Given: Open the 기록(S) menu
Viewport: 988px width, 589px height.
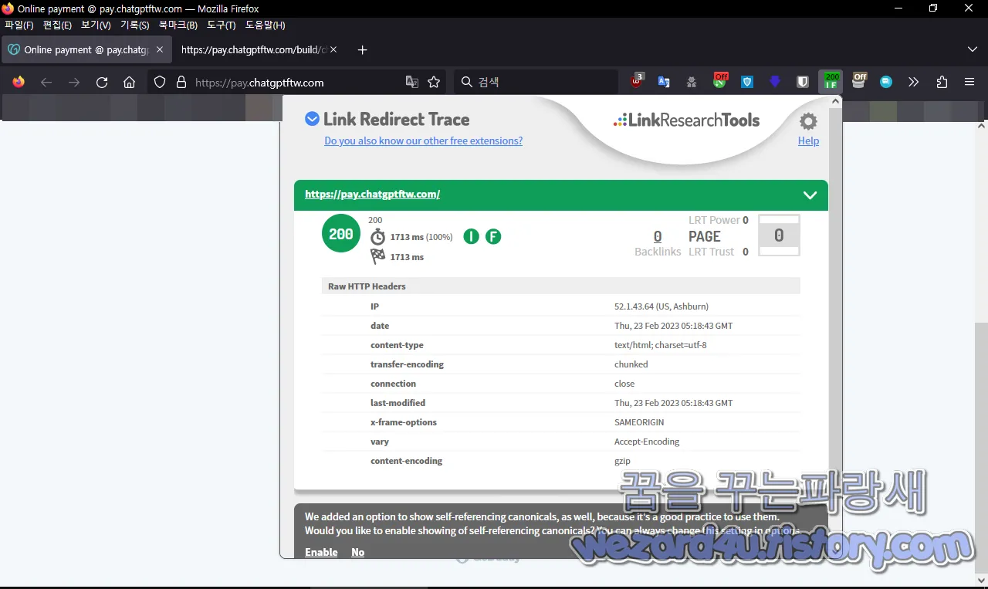Looking at the screenshot, I should tap(135, 25).
